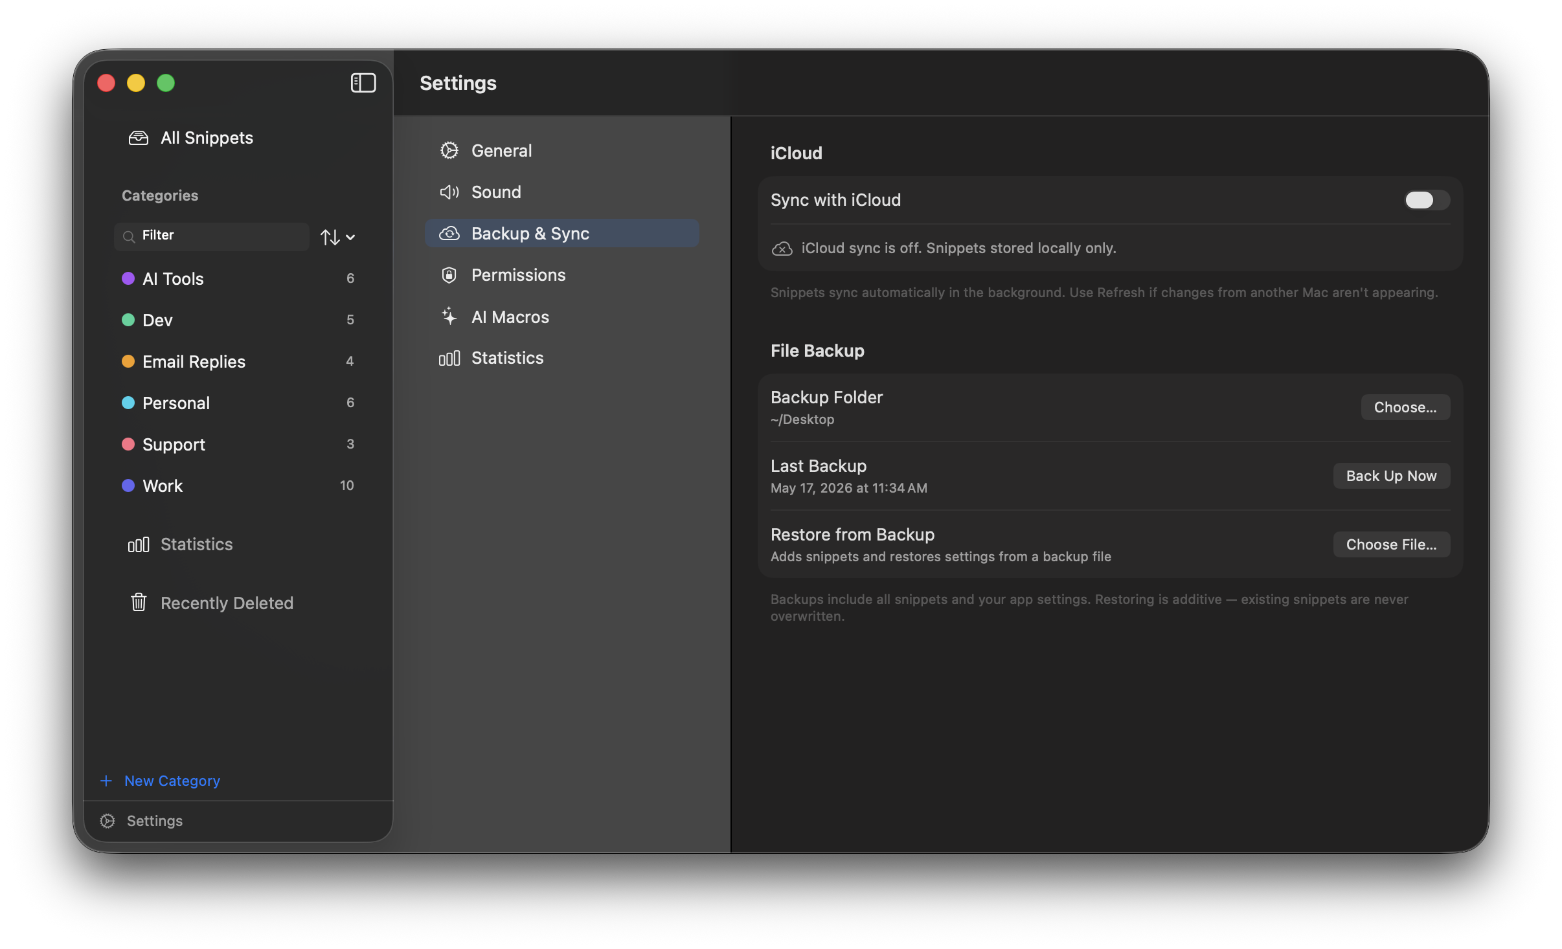1562x949 pixels.
Task: Create a New Category
Action: point(160,781)
